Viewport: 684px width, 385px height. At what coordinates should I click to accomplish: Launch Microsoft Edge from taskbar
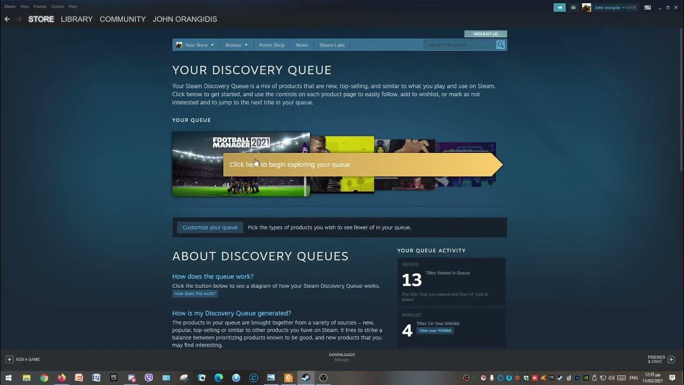click(219, 378)
